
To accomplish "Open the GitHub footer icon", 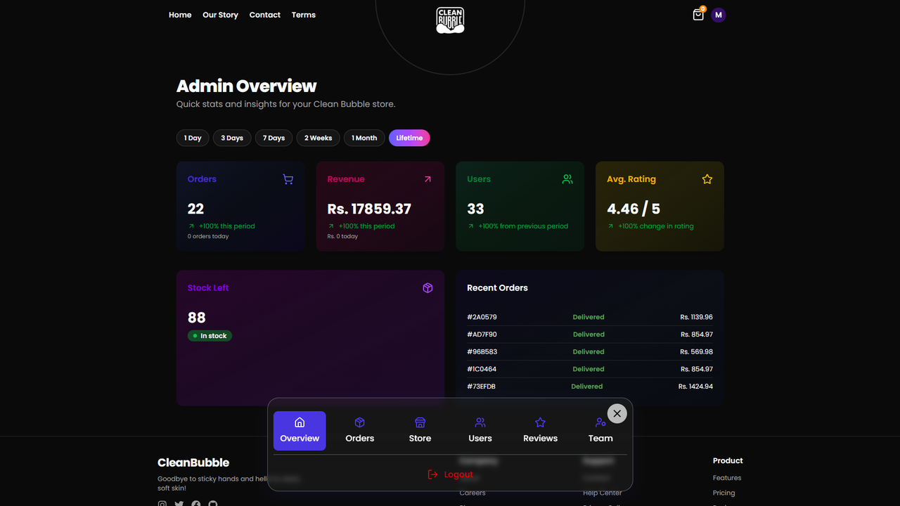I will pyautogui.click(x=213, y=504).
